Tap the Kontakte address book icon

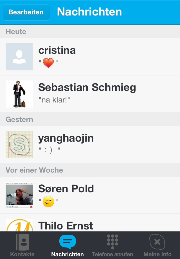(22, 242)
